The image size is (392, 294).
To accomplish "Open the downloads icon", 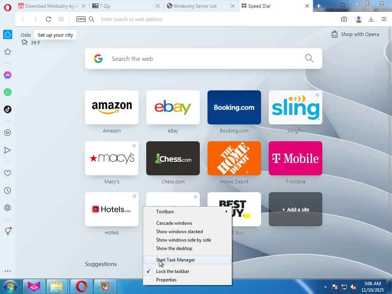I will pos(371,19).
